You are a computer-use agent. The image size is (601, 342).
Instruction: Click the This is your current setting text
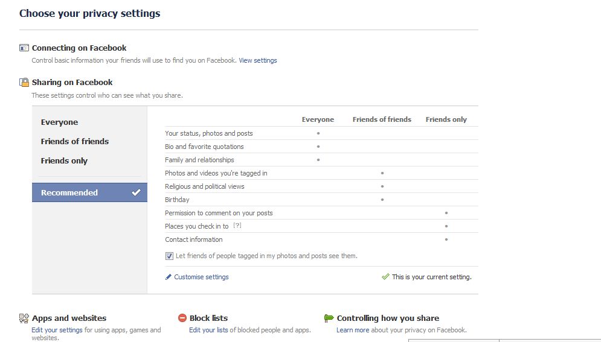click(x=432, y=277)
